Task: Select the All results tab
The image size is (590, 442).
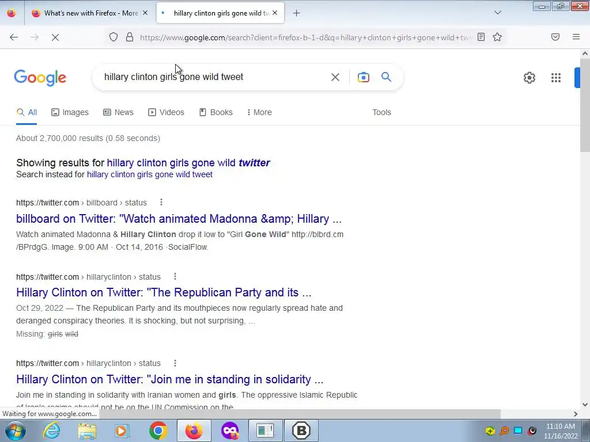Action: tap(27, 112)
